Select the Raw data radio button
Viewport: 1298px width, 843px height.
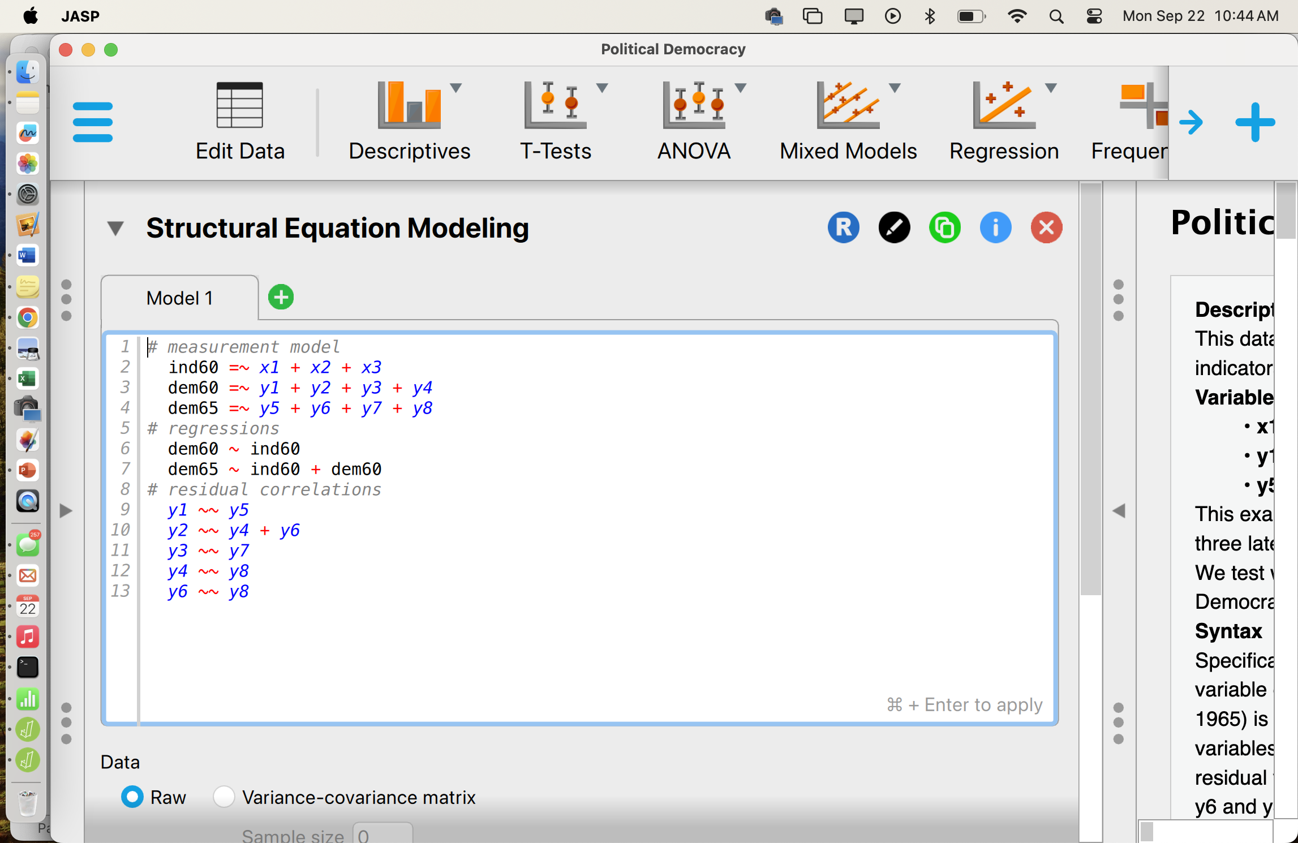pos(132,797)
